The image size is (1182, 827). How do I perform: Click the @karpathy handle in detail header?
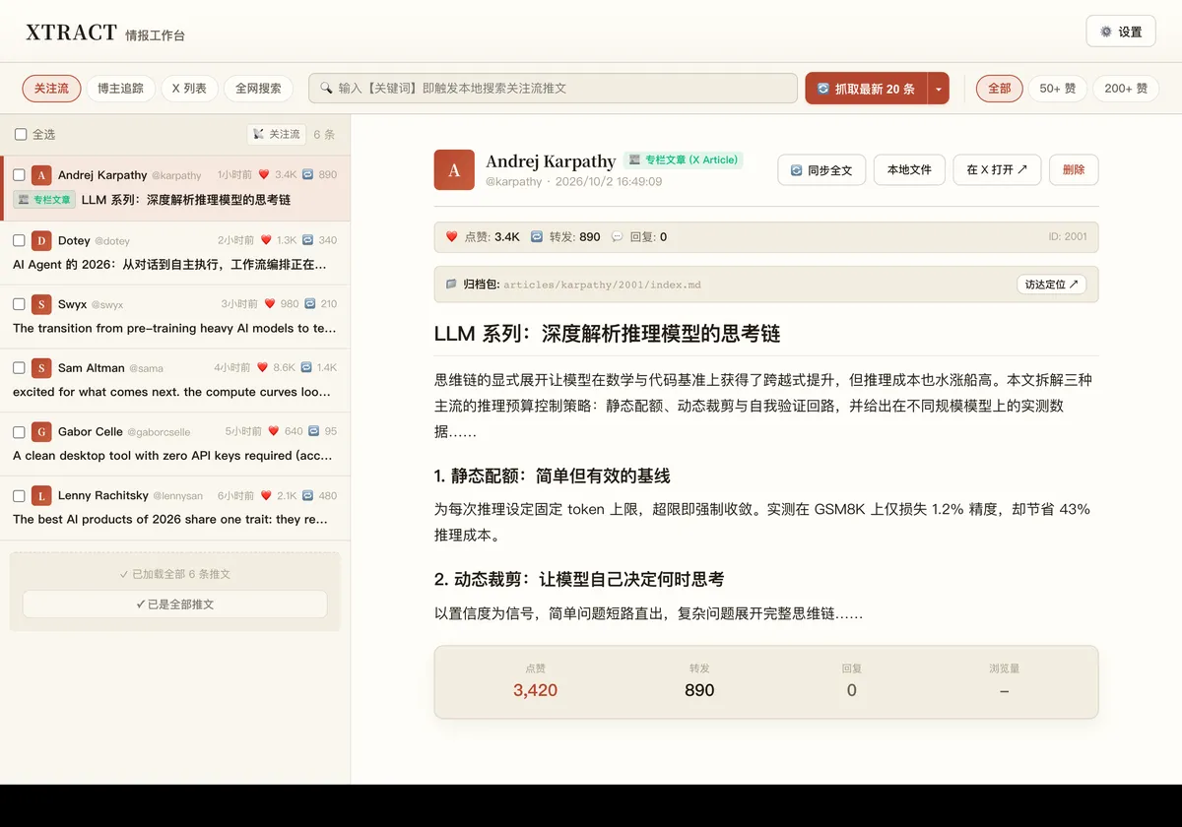[x=513, y=182]
